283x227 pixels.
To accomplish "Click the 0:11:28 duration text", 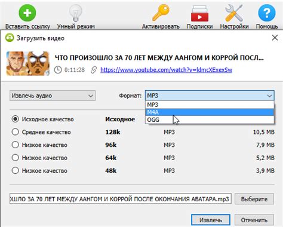I will [75, 70].
